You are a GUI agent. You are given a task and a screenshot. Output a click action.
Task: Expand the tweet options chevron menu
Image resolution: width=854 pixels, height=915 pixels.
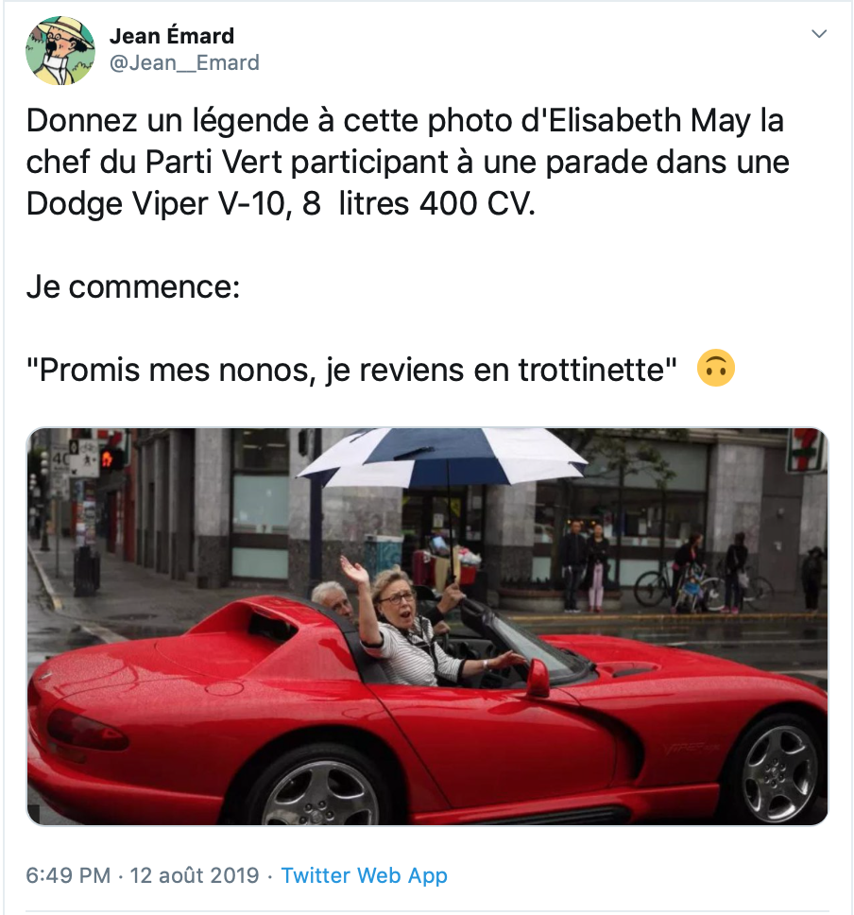pos(819,34)
